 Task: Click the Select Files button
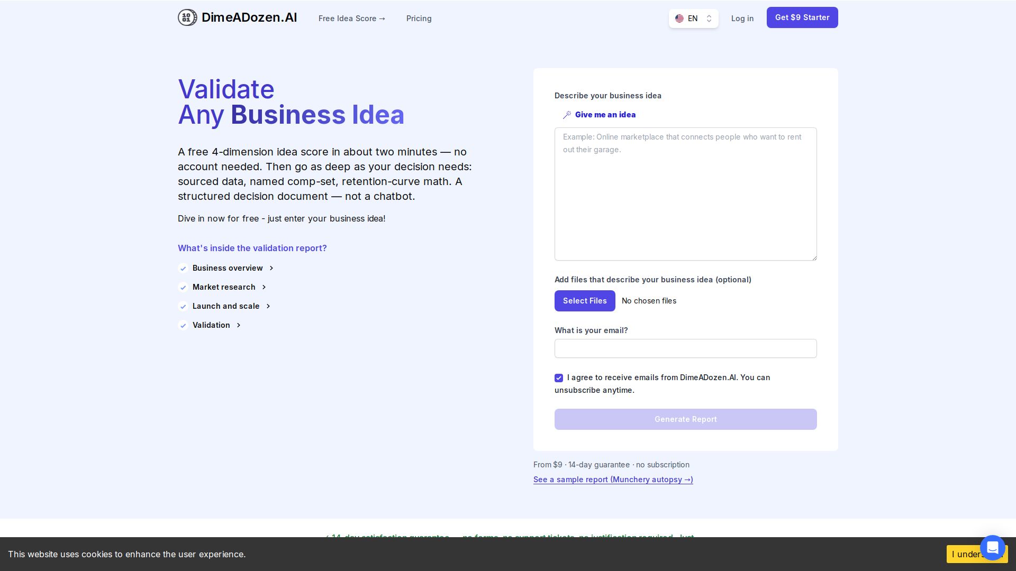tap(585, 301)
